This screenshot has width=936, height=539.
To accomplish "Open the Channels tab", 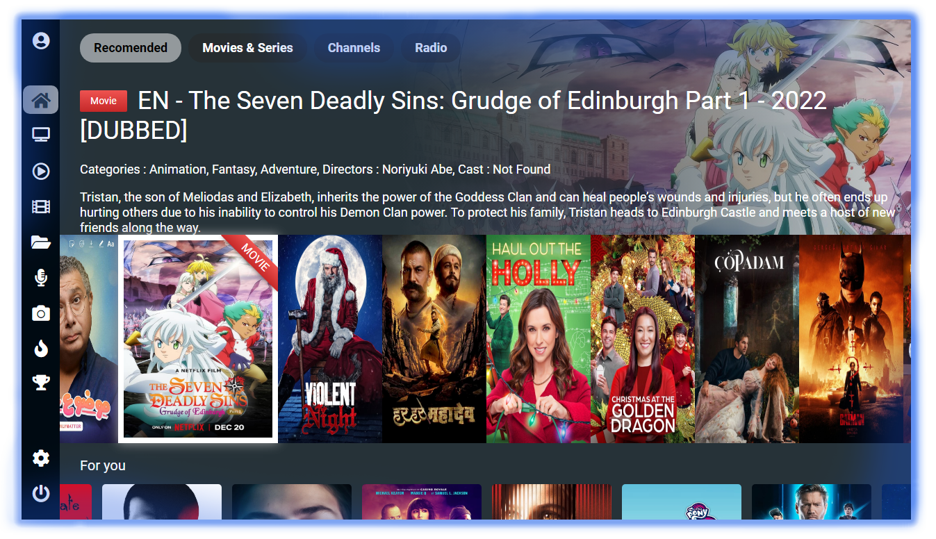I will 354,48.
